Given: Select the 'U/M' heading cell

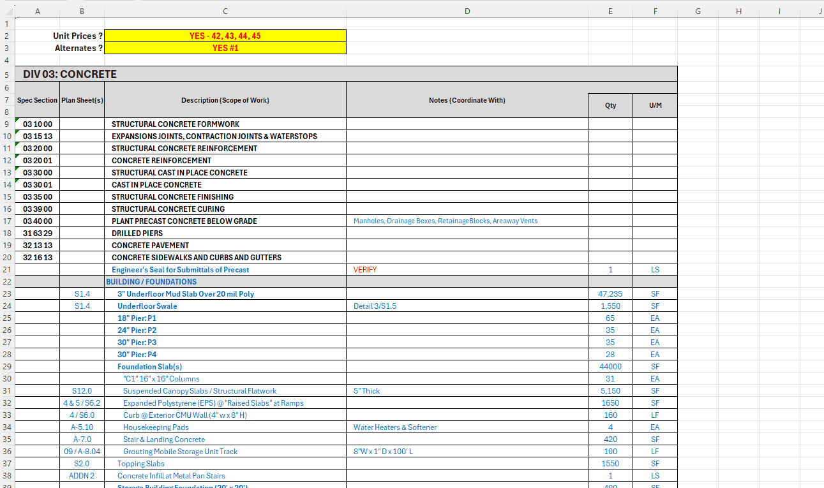Looking at the screenshot, I should (x=655, y=105).
